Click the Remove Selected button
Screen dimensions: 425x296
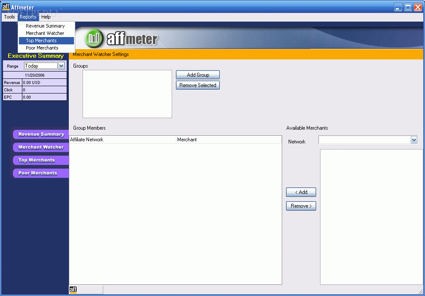pyautogui.click(x=198, y=85)
